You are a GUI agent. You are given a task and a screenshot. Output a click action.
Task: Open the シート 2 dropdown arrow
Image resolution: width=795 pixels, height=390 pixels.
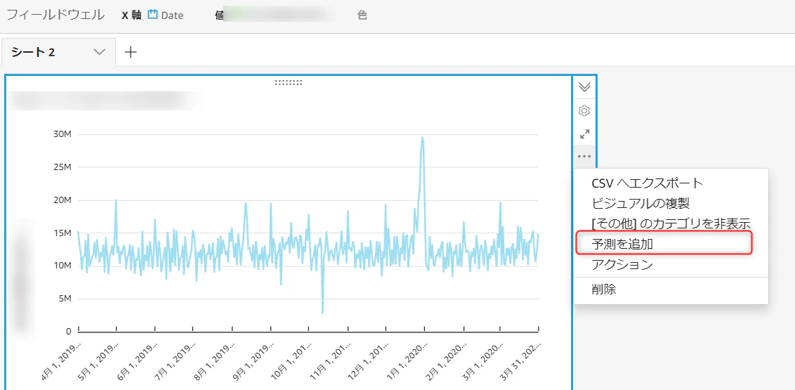[x=100, y=52]
